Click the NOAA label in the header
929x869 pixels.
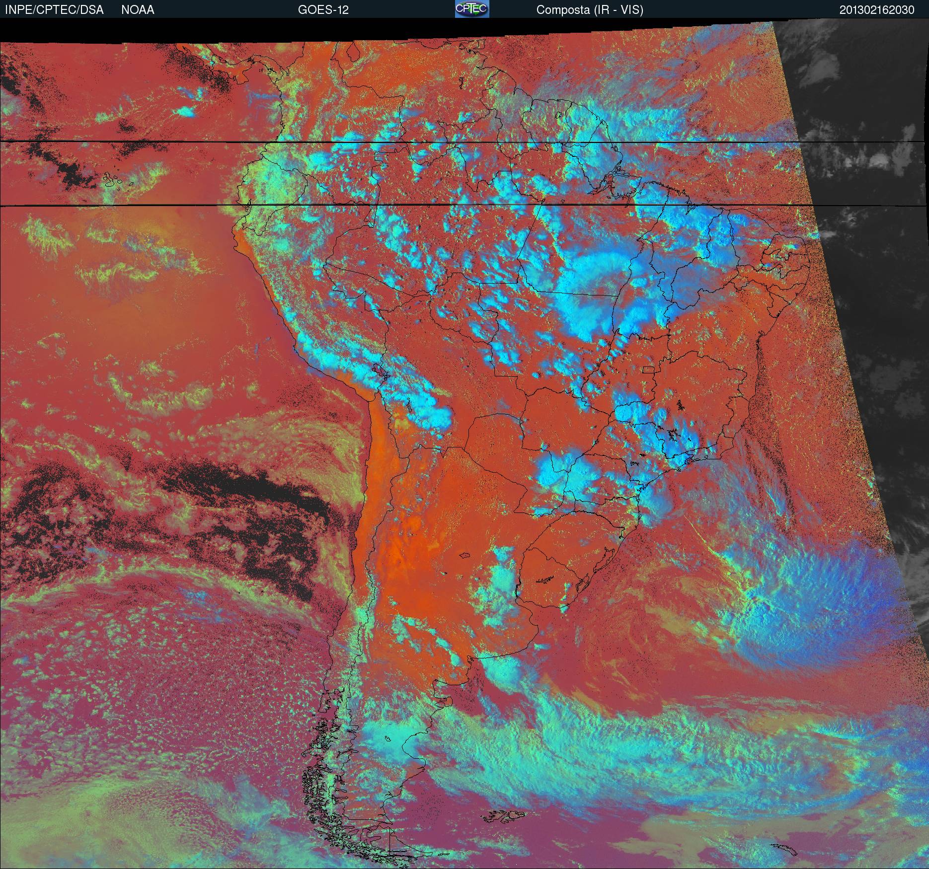[x=138, y=10]
